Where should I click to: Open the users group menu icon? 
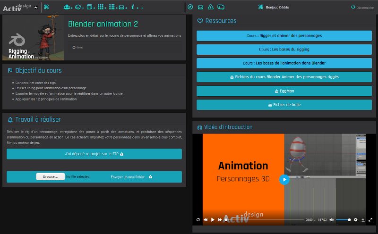(x=68, y=7)
